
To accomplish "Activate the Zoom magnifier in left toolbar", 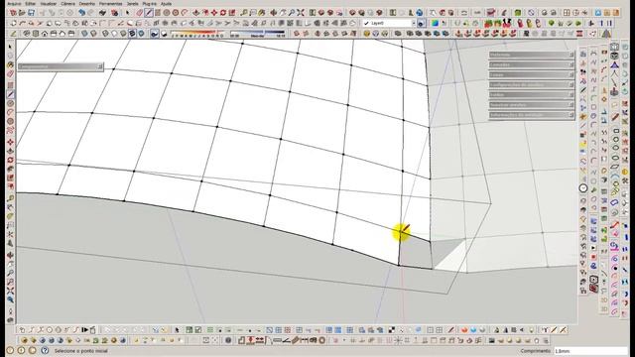I will click(11, 273).
